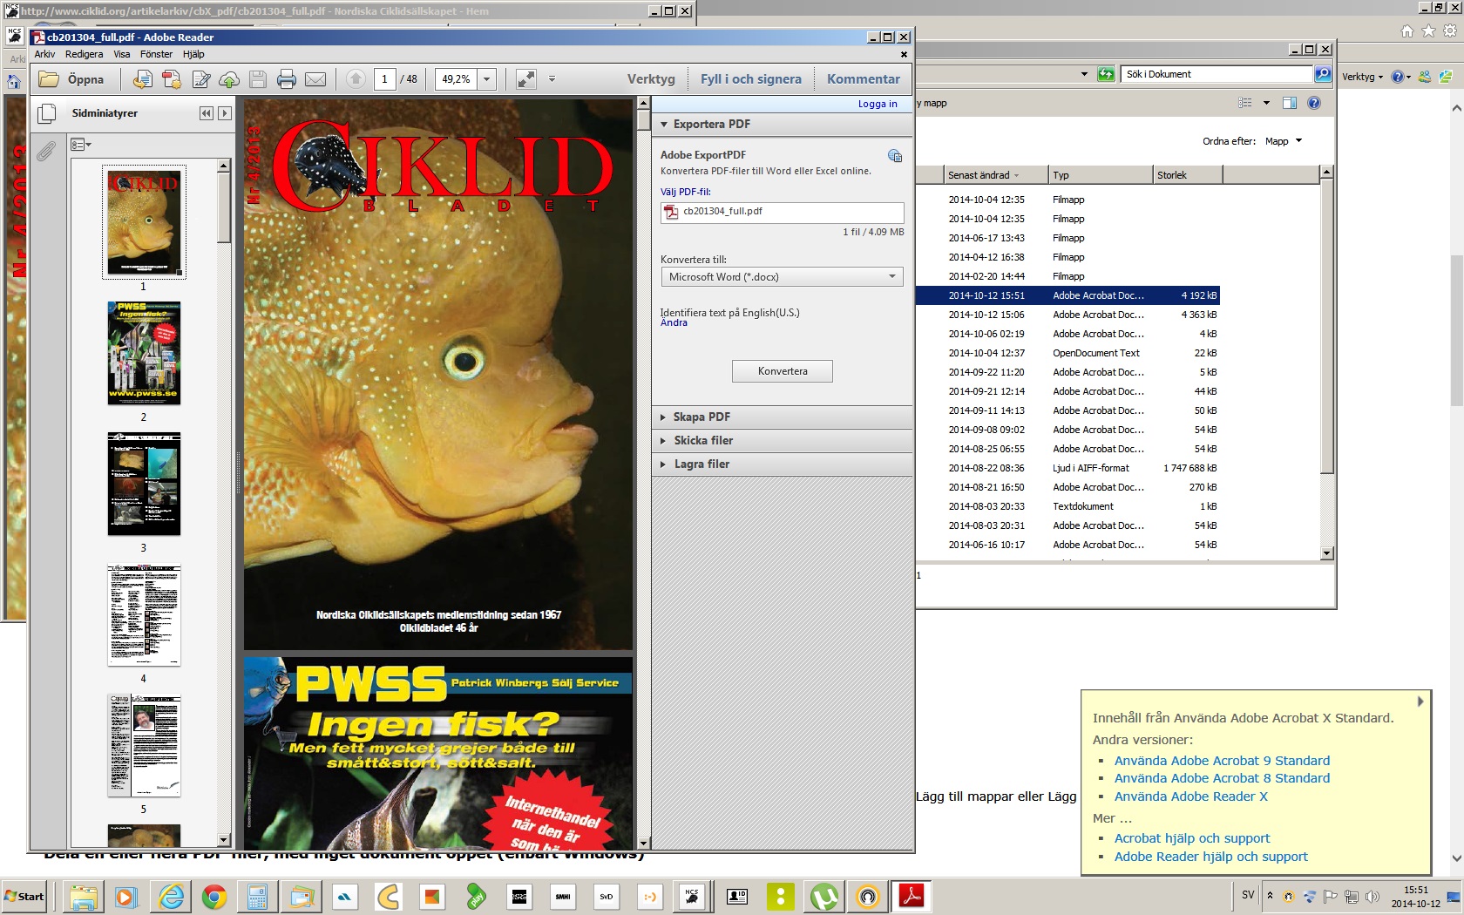Open the attachments paperclip panel
Image resolution: width=1464 pixels, height=915 pixels.
coord(46,152)
